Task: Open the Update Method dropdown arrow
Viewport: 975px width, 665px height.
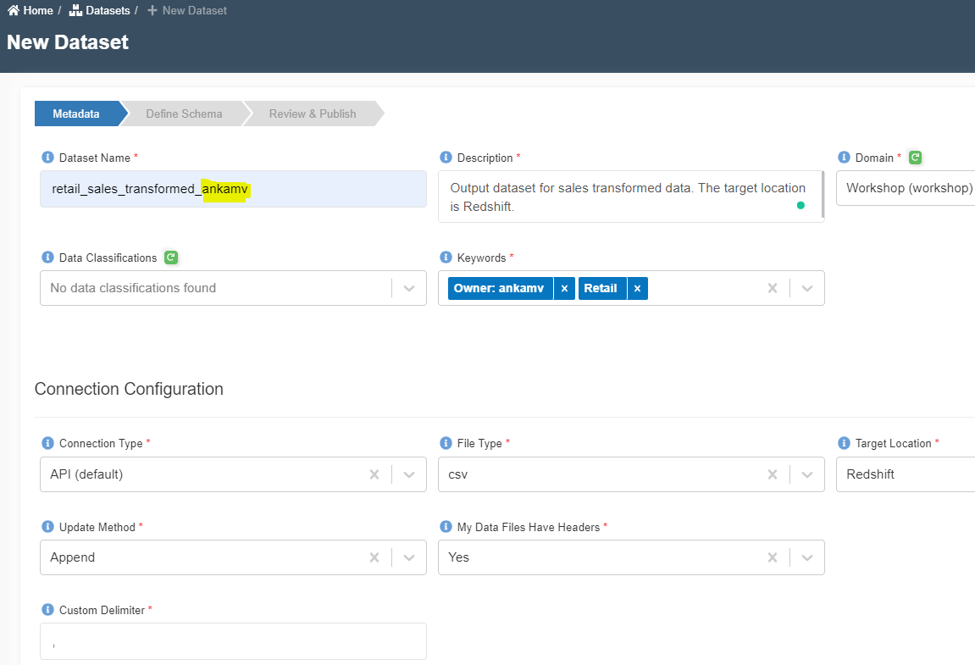Action: [x=409, y=557]
